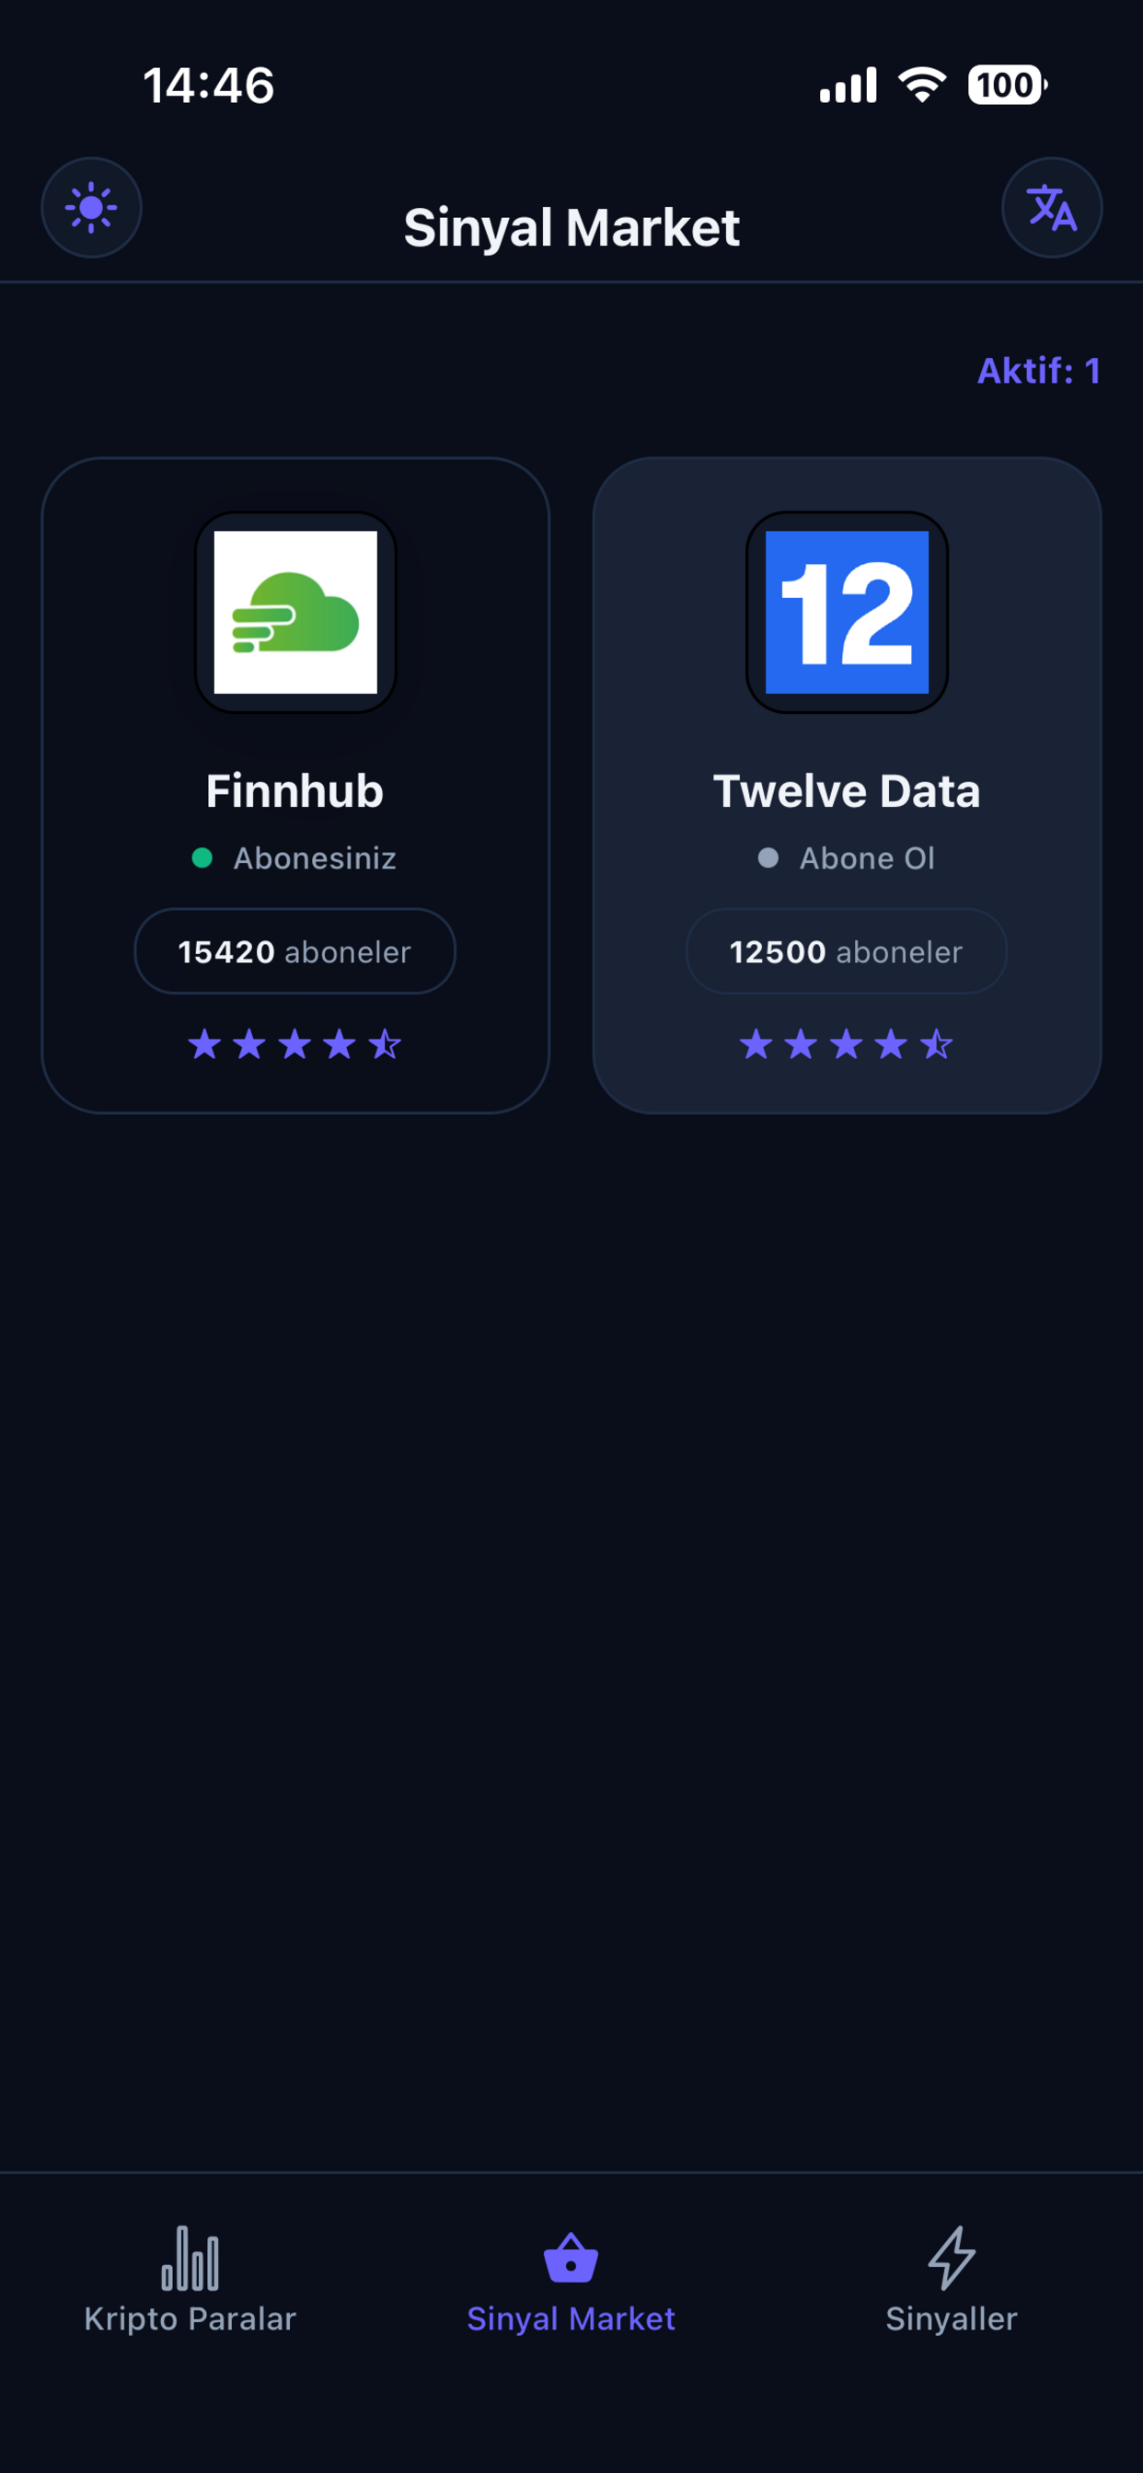Click the gray status dot on Twelve Data
Image resolution: width=1143 pixels, height=2473 pixels.
[x=768, y=857]
